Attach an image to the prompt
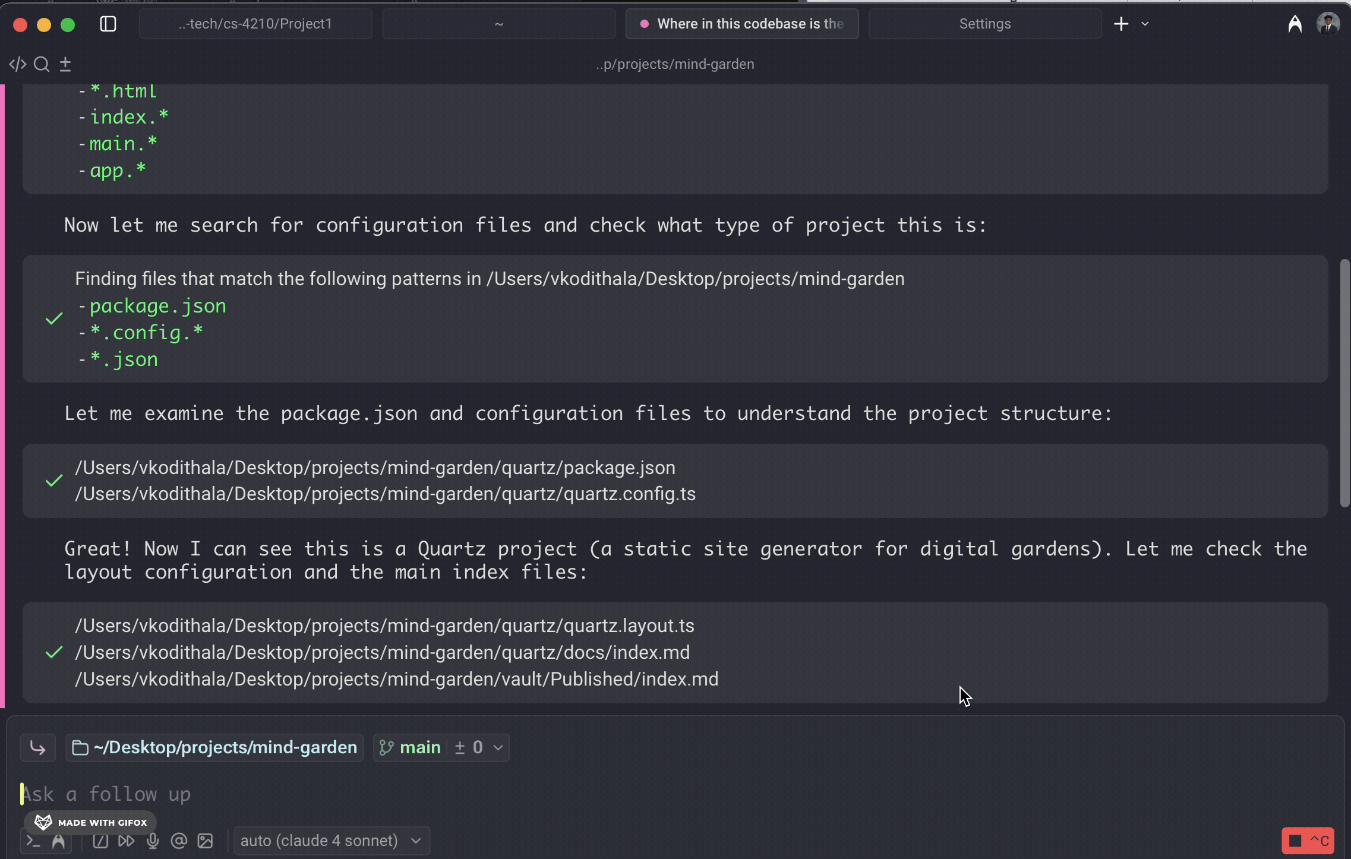Viewport: 1351px width, 859px height. [205, 841]
